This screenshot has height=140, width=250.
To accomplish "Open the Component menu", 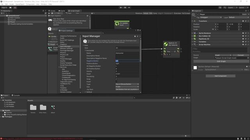I will [30, 4].
